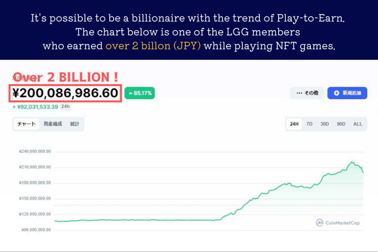The image size is (378, 252).
Task: Click the red "Over 2 BILLION !" caption
Action: tap(66, 77)
